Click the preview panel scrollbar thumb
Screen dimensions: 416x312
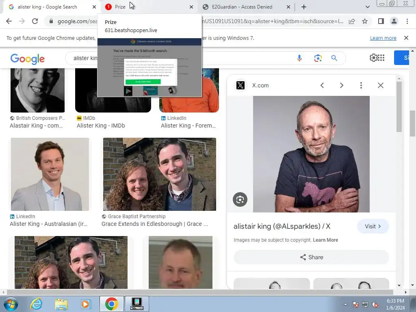pos(399,107)
